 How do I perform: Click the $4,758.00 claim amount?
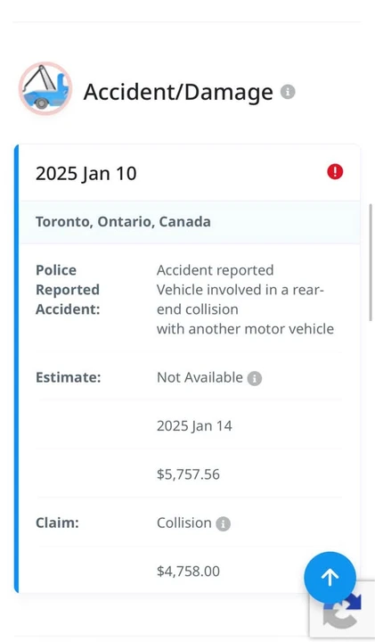click(188, 572)
